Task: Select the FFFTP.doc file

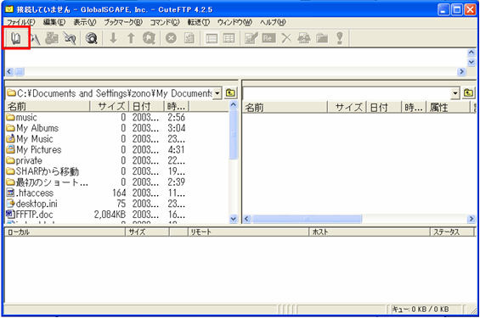Action: pyautogui.click(x=34, y=215)
